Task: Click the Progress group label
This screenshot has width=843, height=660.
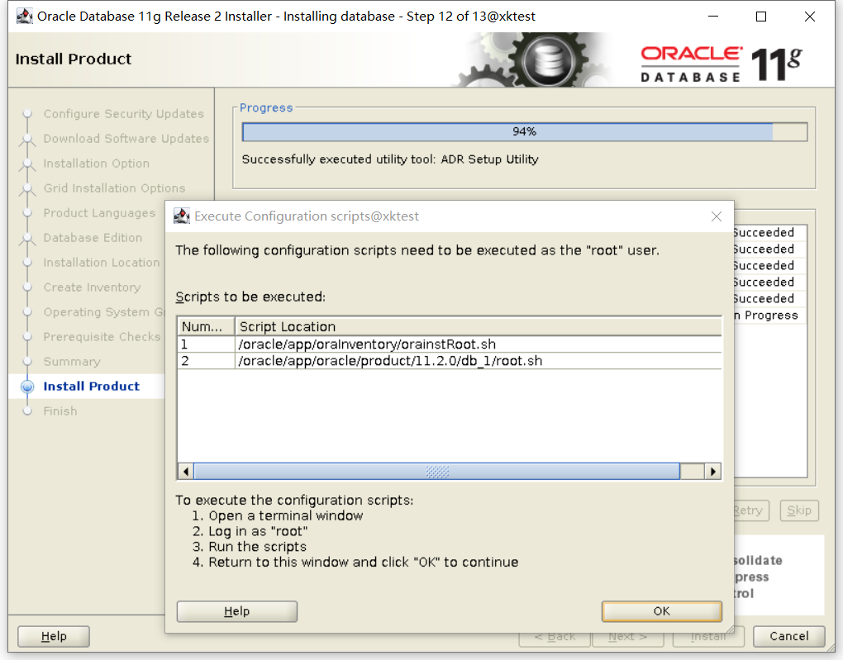Action: tap(266, 108)
